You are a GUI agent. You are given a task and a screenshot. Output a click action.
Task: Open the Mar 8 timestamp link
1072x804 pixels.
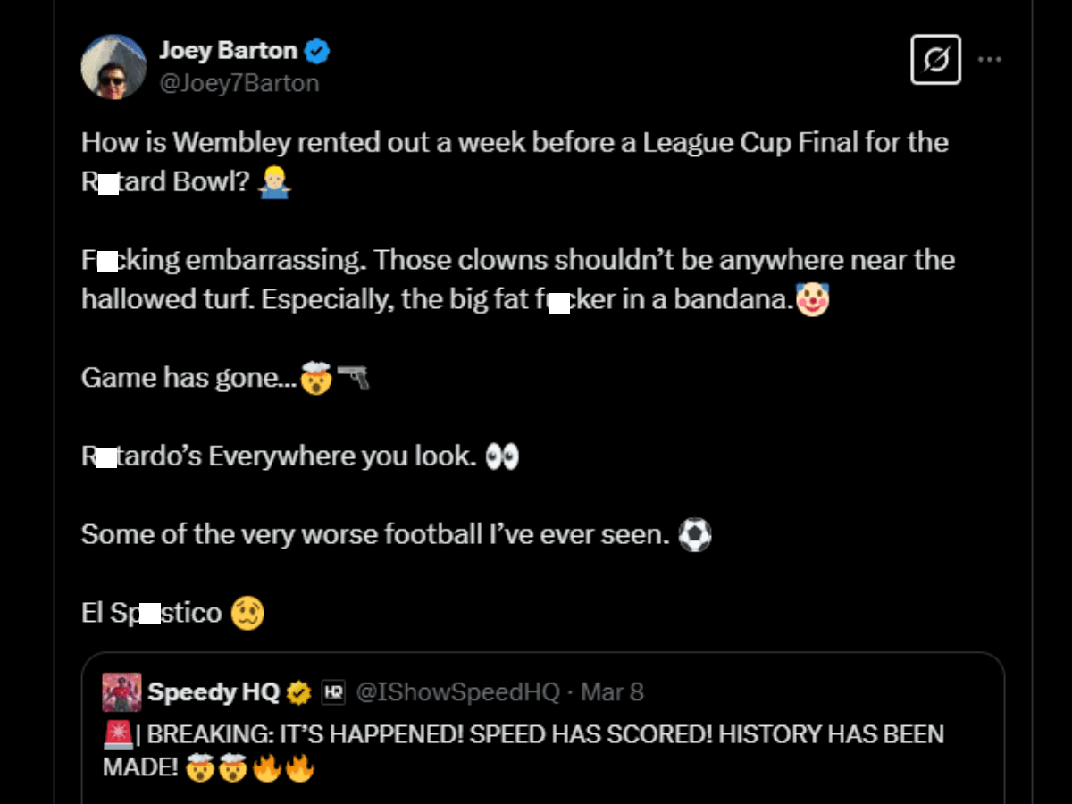pos(613,691)
